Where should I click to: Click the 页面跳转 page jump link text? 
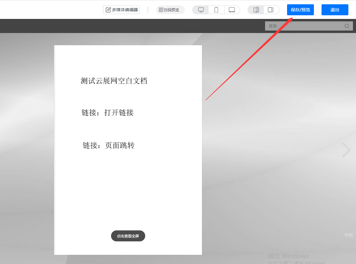120,145
